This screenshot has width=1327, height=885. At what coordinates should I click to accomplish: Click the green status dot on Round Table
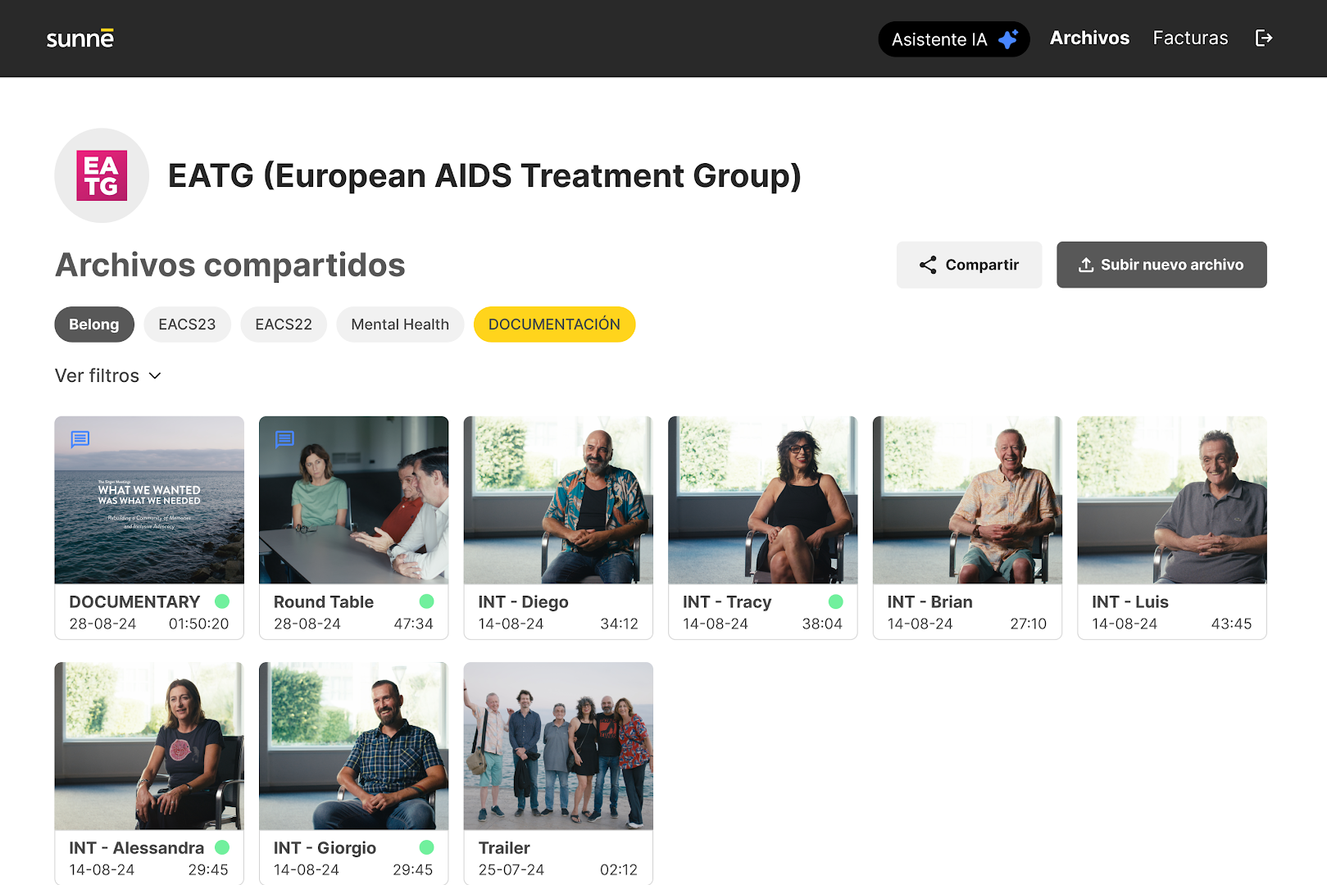tap(426, 601)
